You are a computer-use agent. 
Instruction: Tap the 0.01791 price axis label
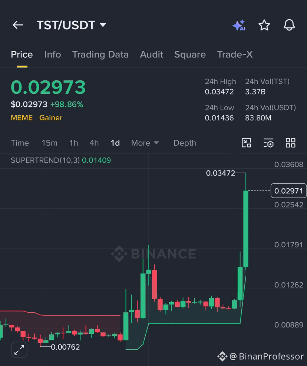coord(289,244)
